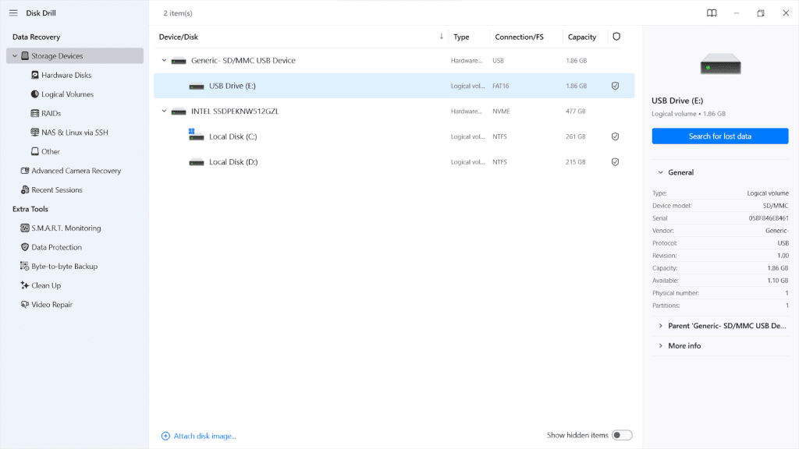
Task: Click the book help icon in title bar
Action: 712,13
